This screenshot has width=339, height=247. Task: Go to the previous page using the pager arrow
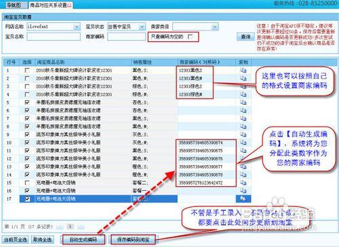(x=60, y=227)
